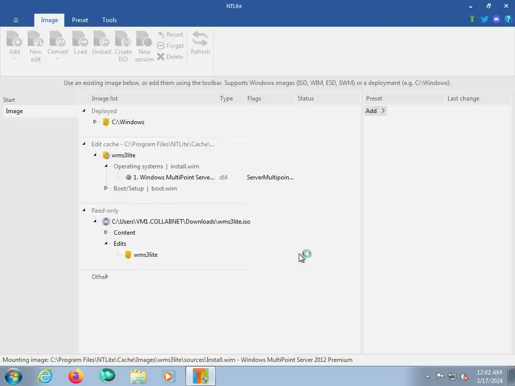Open the hamburger main menu
The image size is (515, 386).
point(16,20)
